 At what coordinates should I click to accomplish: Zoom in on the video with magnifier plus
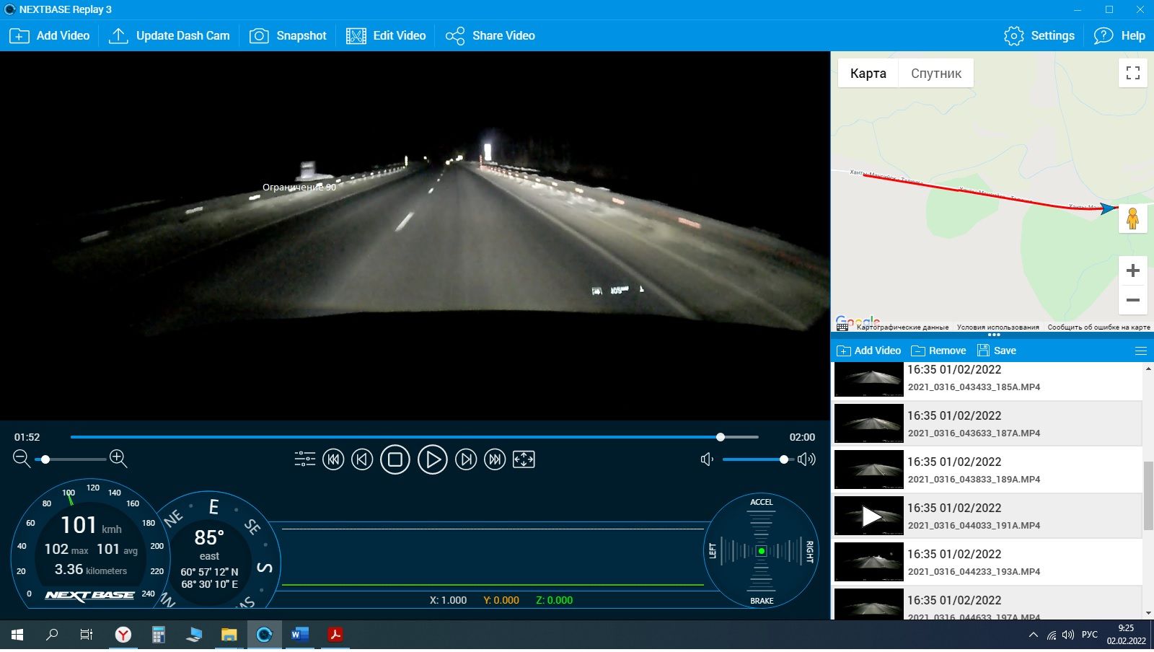(x=118, y=459)
